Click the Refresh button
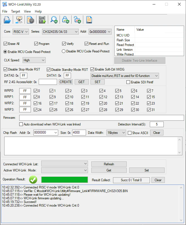Image resolution: width=186 pixels, height=225 pixels. (109, 164)
